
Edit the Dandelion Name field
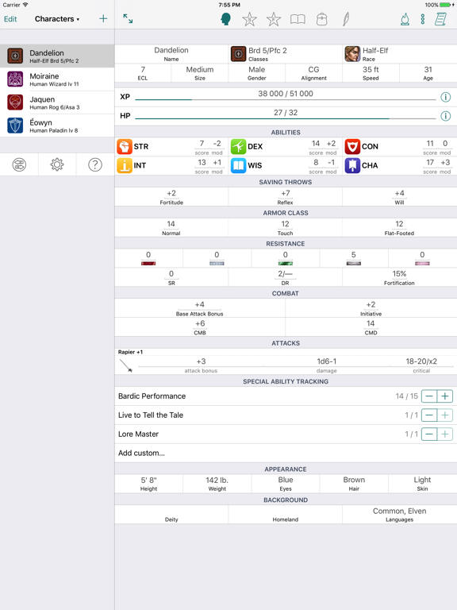tap(171, 54)
